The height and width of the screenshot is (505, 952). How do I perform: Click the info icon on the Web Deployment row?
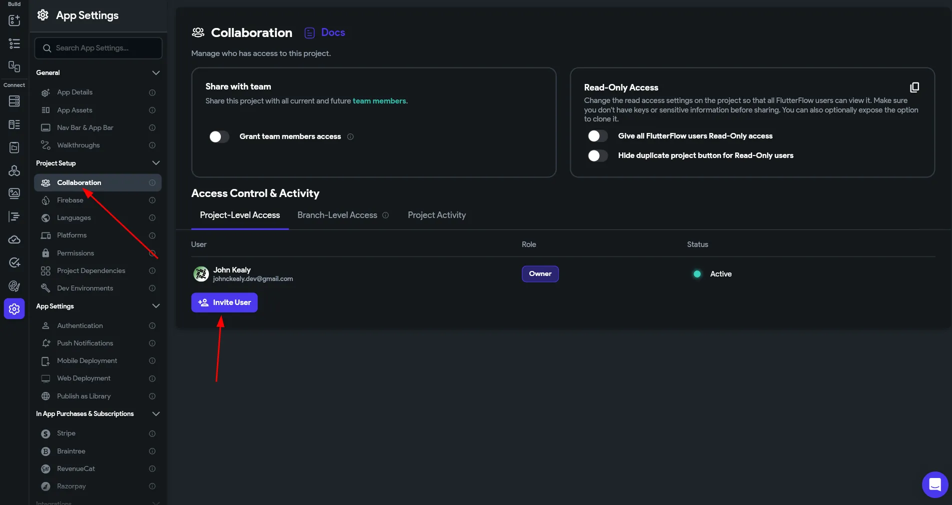(x=152, y=378)
